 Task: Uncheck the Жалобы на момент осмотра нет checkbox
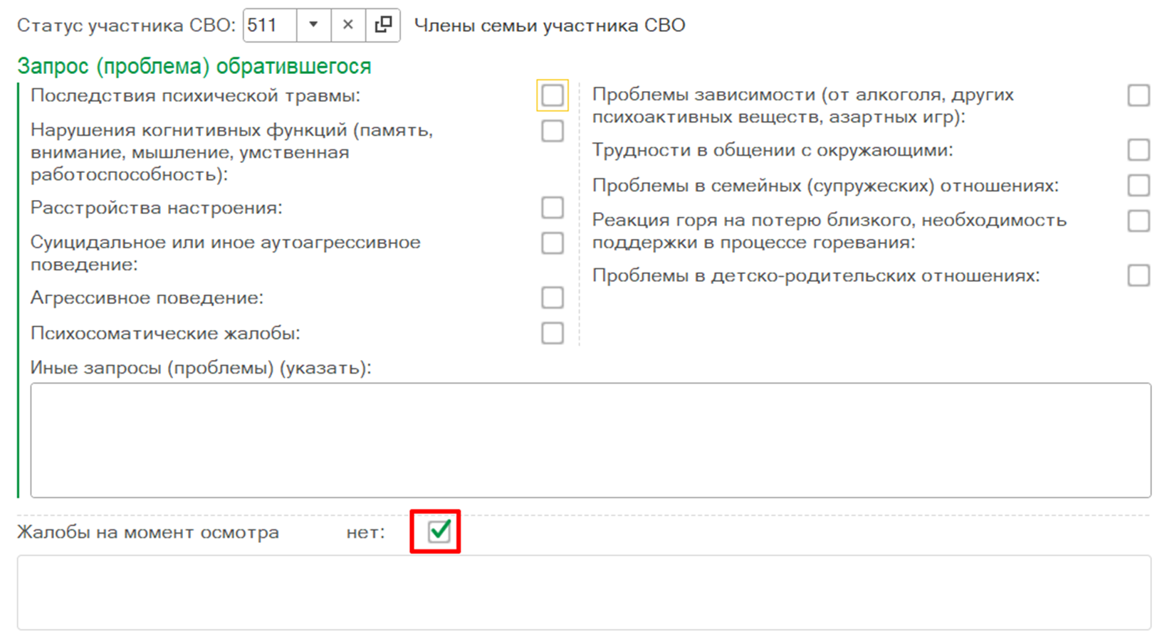pyautogui.click(x=439, y=531)
